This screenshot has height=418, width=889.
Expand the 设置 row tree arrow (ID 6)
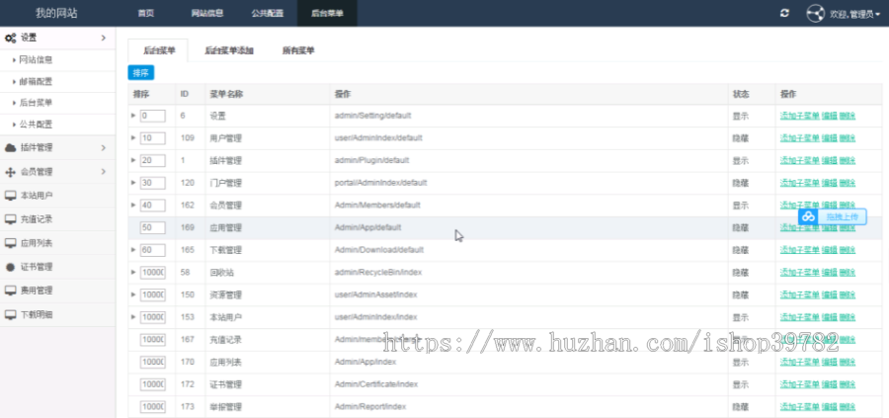point(133,116)
